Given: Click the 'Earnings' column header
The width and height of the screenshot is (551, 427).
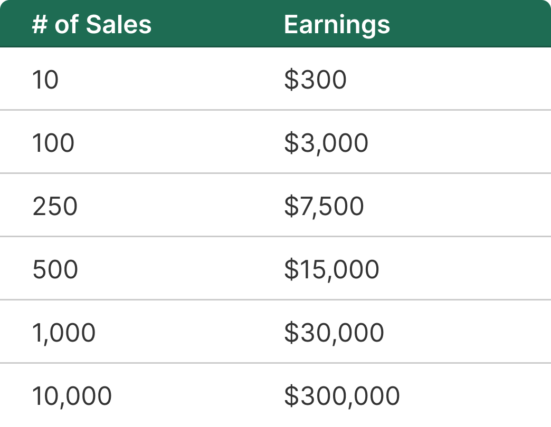Looking at the screenshot, I should pyautogui.click(x=337, y=24).
